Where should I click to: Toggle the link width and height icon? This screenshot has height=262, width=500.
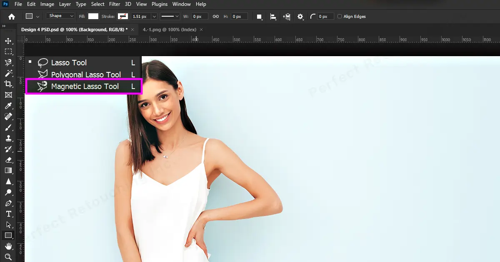point(216,17)
